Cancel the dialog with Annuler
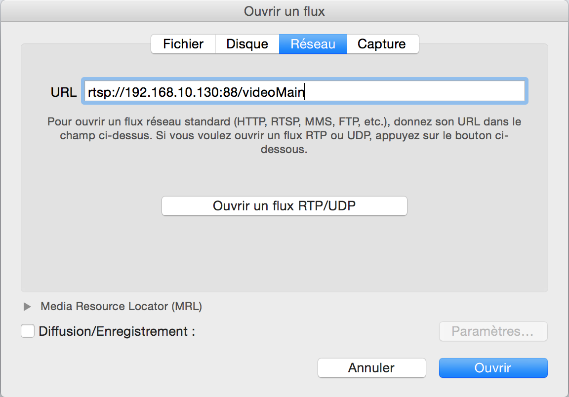The height and width of the screenshot is (397, 569). [x=371, y=368]
